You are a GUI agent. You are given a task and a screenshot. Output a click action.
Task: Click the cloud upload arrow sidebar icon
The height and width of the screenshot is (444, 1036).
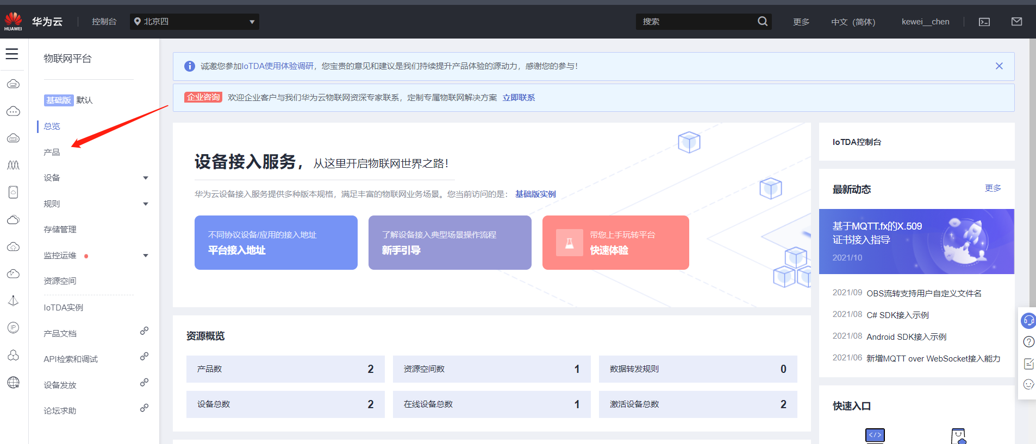13,246
